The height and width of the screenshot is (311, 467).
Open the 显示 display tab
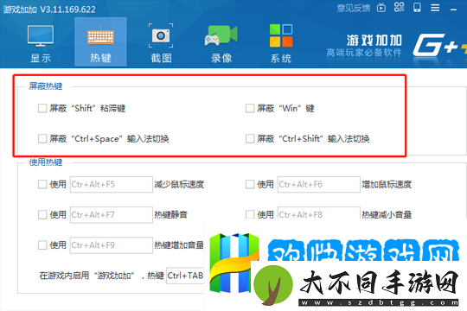(41, 42)
